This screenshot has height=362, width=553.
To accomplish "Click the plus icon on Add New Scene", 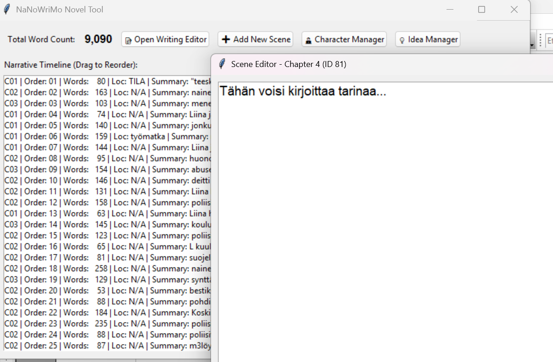I will 226,39.
